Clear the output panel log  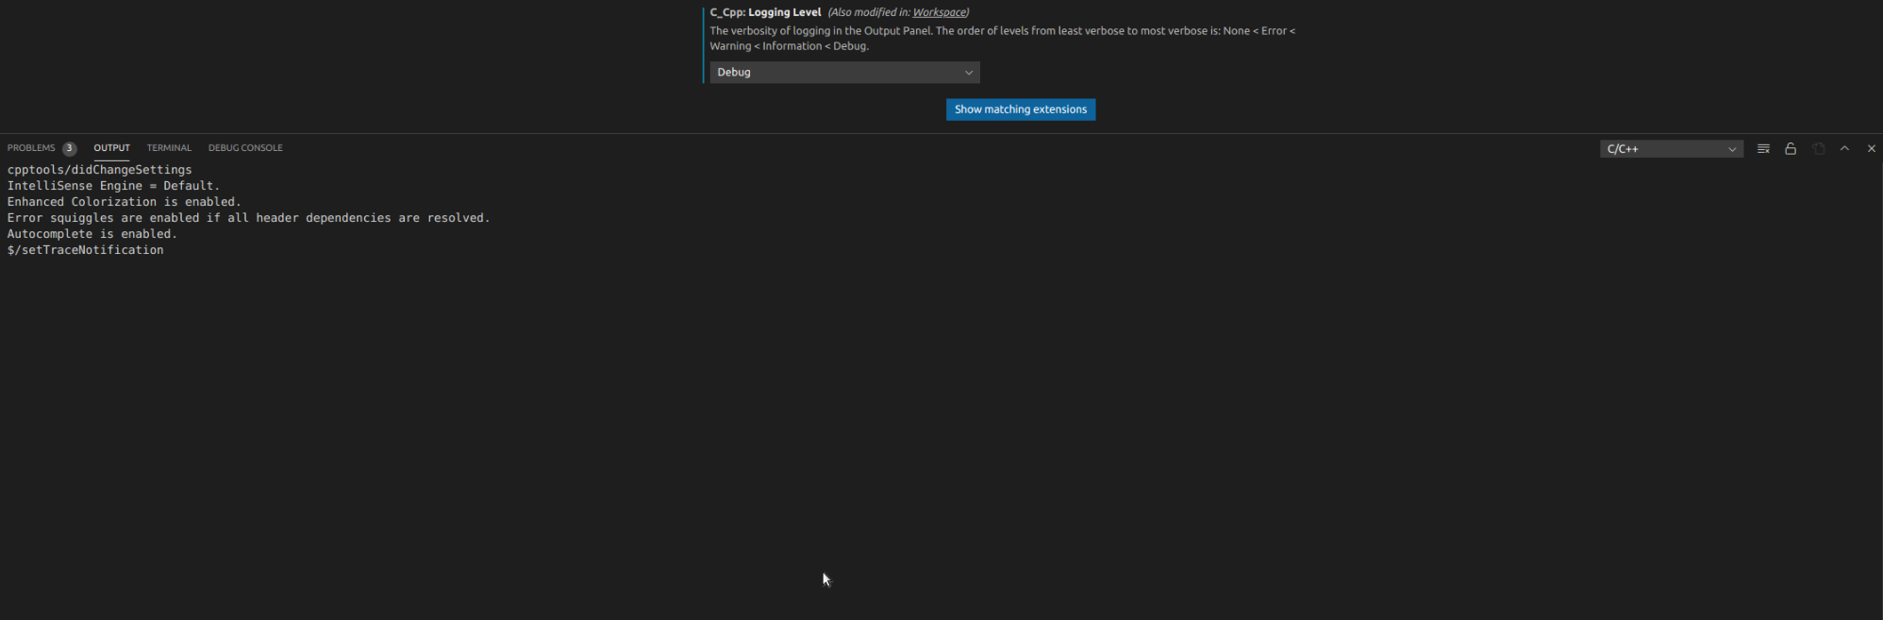point(1763,148)
